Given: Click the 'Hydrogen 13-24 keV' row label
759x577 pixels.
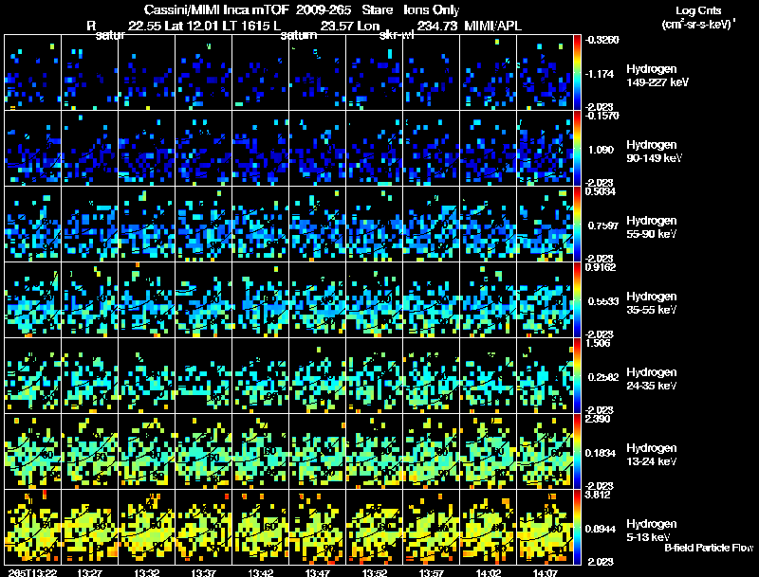Looking at the screenshot, I should pyautogui.click(x=652, y=455).
